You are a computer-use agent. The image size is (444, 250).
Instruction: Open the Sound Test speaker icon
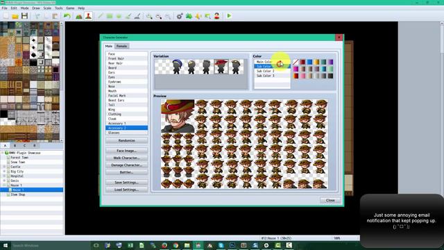click(x=198, y=16)
